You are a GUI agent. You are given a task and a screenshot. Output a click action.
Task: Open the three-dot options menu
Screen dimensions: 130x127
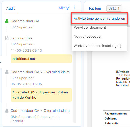pos(75,8)
